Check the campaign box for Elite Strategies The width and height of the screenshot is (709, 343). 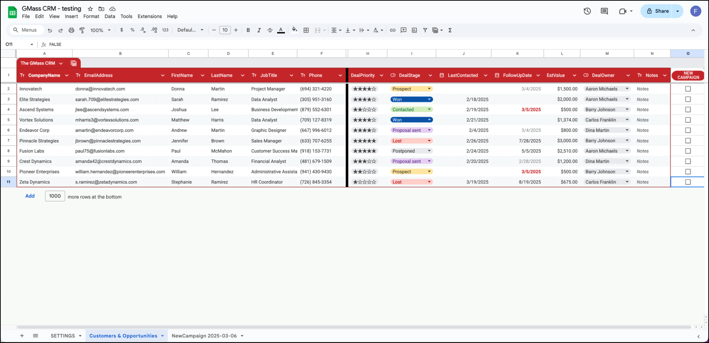pyautogui.click(x=688, y=99)
